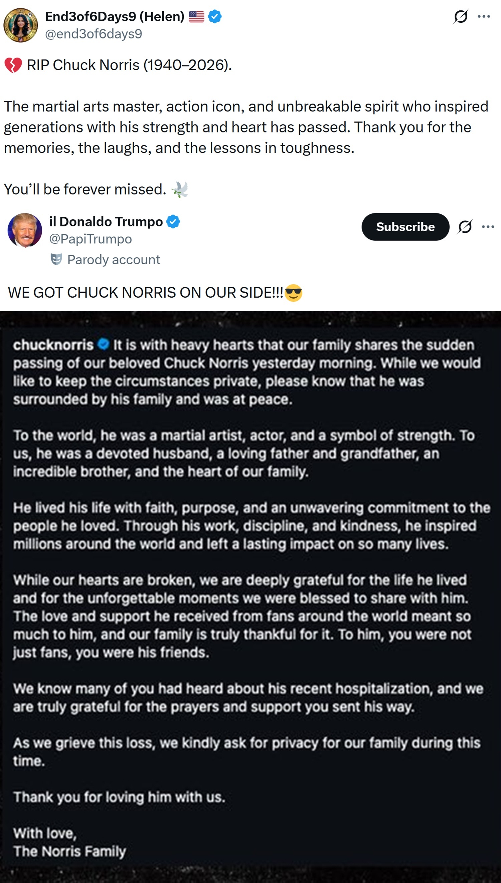Open il Donaldo Trumpo display name
501x883 pixels.
pos(106,221)
